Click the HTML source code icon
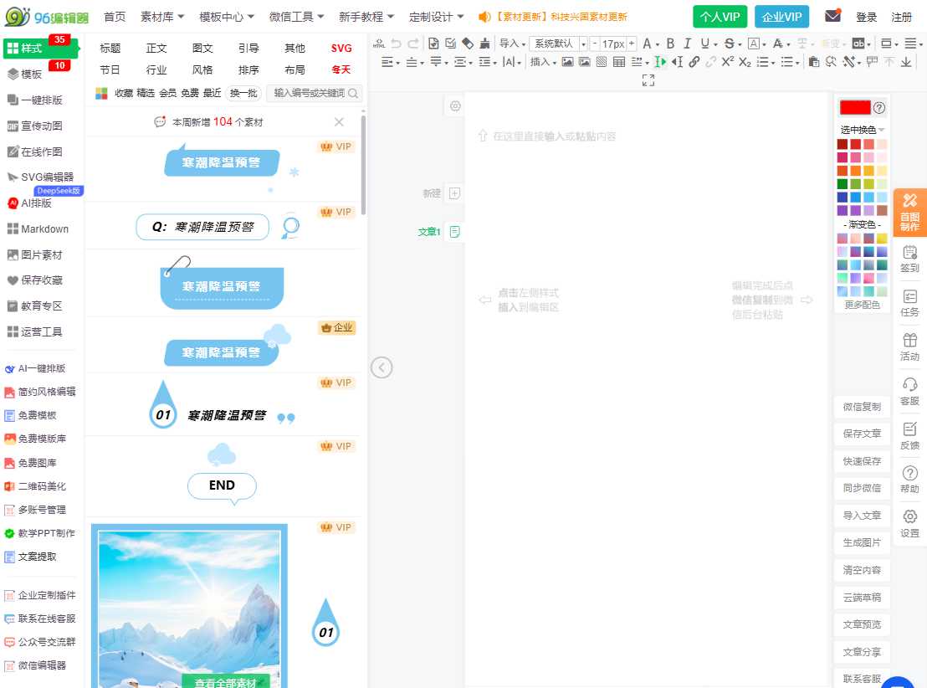 coord(378,44)
